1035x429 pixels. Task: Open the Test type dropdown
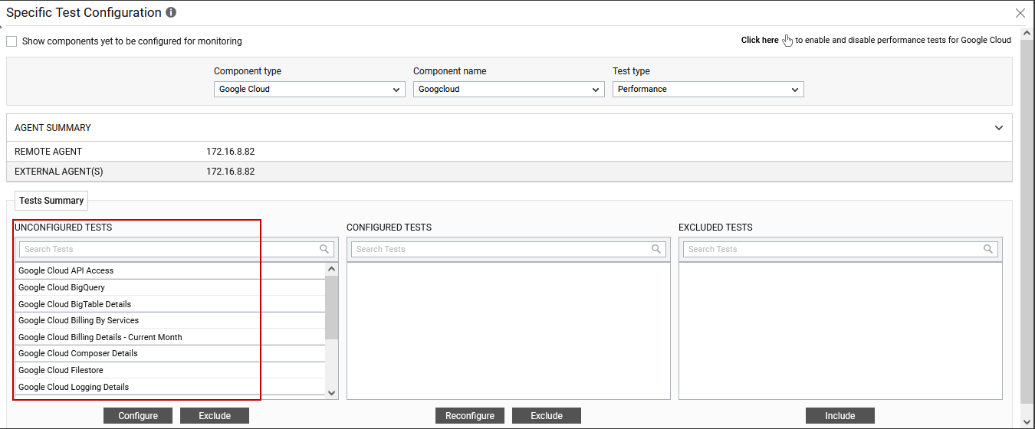pos(708,90)
